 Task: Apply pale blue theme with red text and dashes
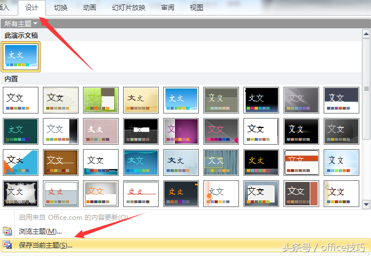tap(61, 194)
